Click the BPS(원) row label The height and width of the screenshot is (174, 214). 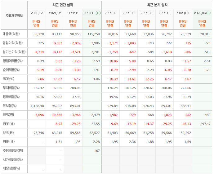pyautogui.click(x=8, y=133)
